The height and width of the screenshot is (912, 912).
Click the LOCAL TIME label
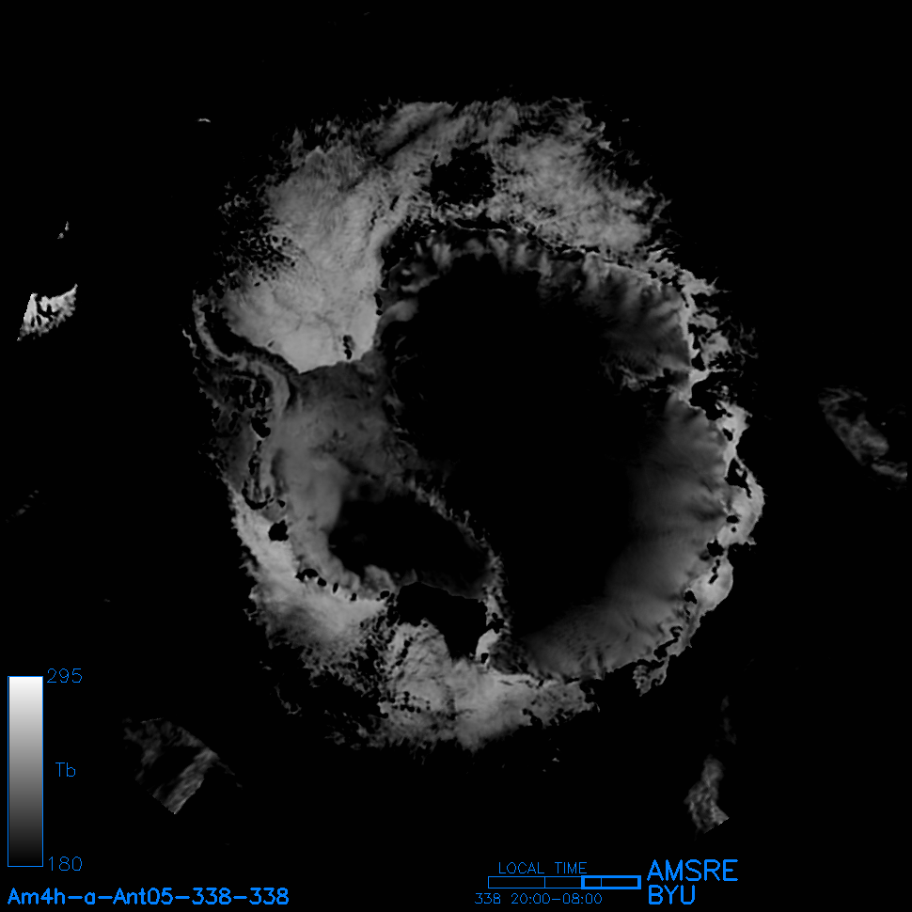[x=542, y=868]
